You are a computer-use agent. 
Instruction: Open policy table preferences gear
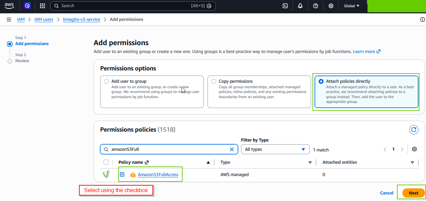(414, 149)
